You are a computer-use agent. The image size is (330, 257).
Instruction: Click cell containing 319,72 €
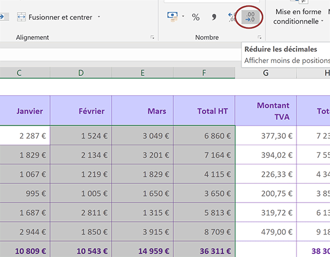(266, 212)
